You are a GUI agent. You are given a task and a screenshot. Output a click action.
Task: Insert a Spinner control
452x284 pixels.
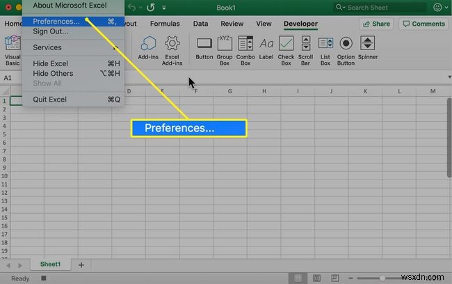(x=368, y=47)
